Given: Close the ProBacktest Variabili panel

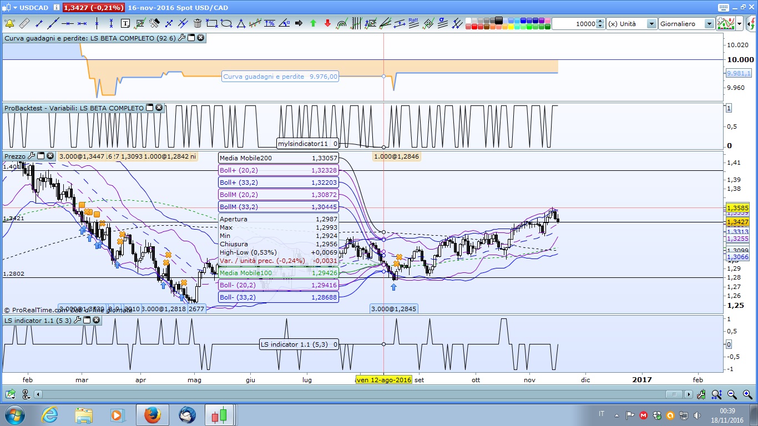Looking at the screenshot, I should click(x=159, y=108).
